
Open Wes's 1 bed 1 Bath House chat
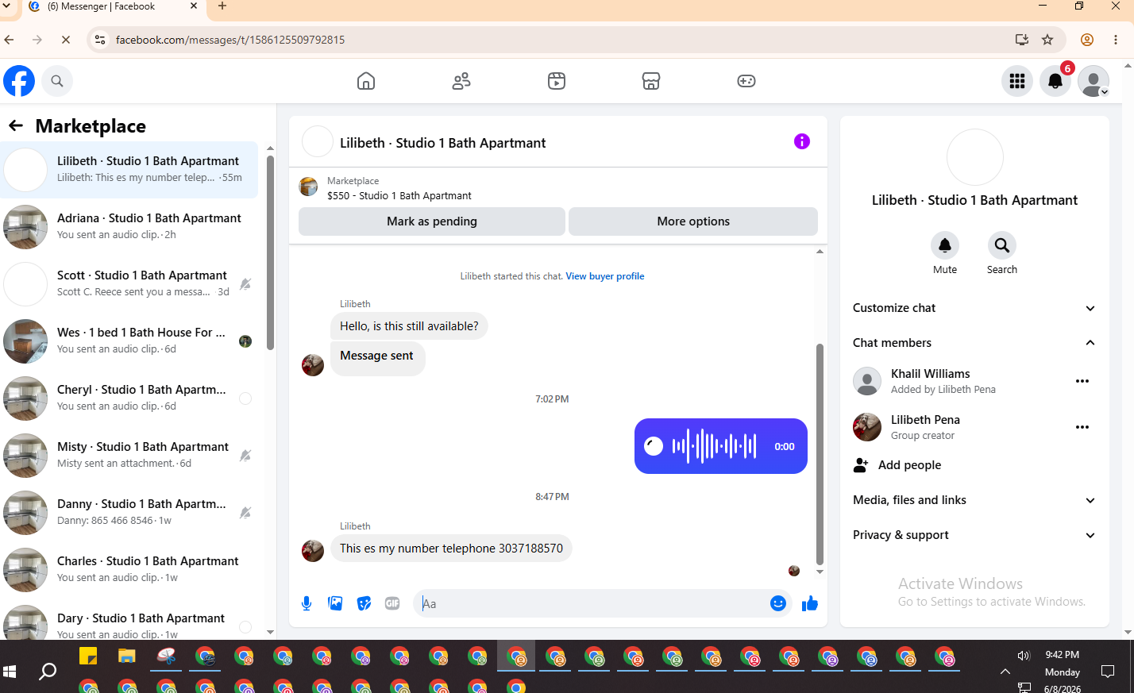coord(129,341)
